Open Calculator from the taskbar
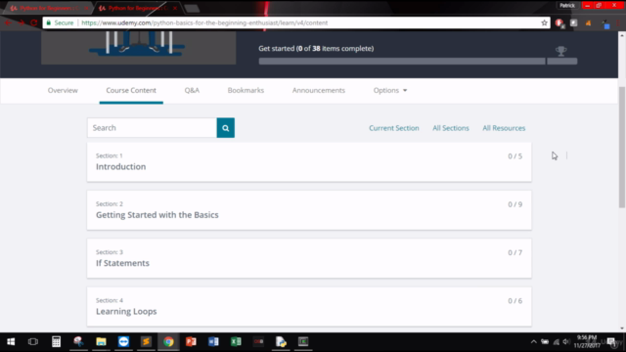The width and height of the screenshot is (626, 352). click(57, 341)
